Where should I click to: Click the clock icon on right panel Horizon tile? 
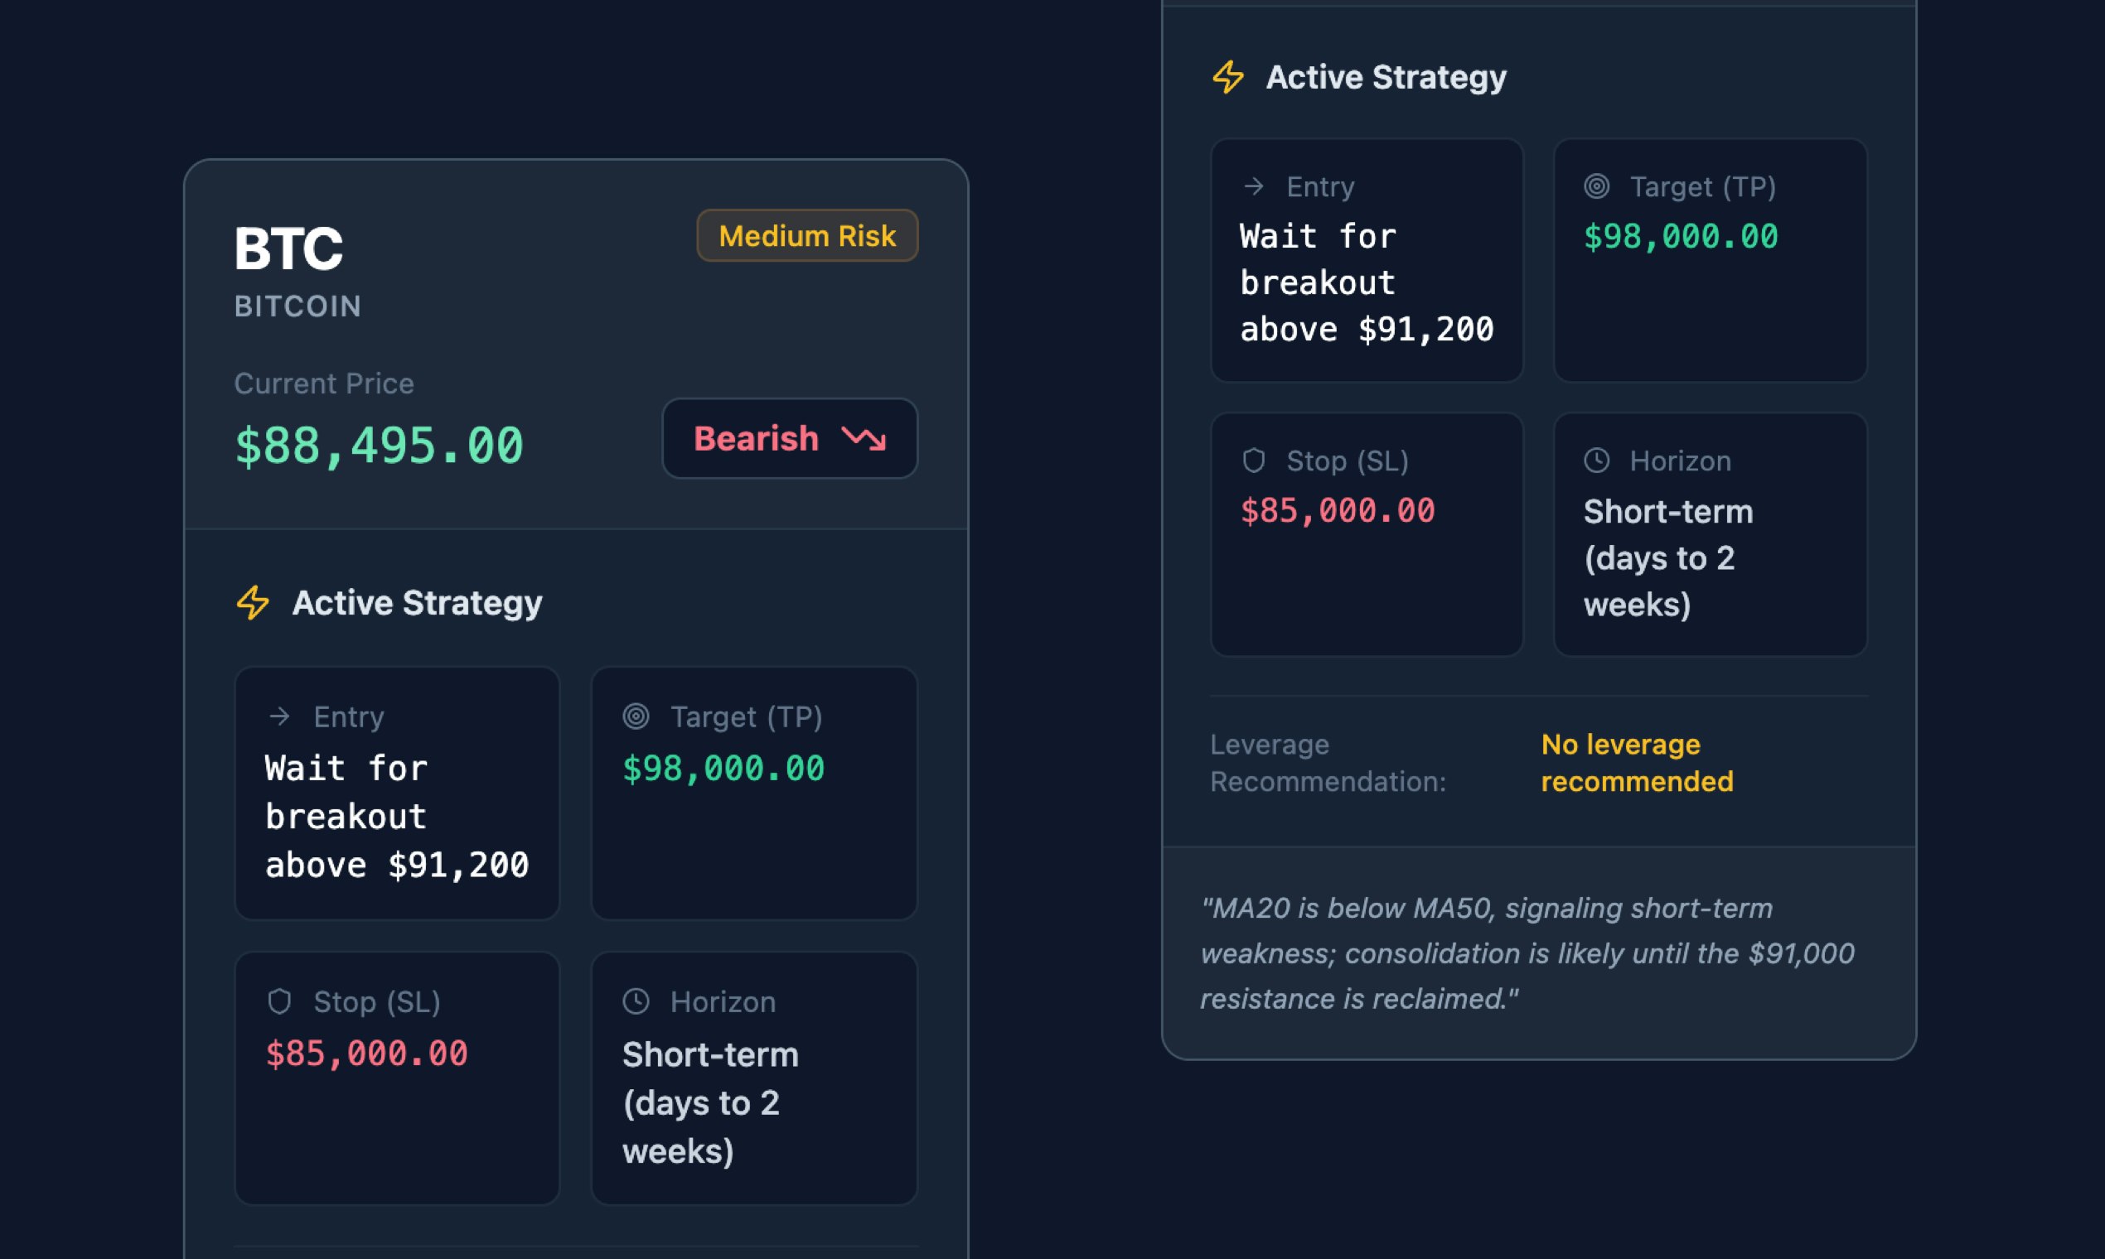click(x=1597, y=460)
